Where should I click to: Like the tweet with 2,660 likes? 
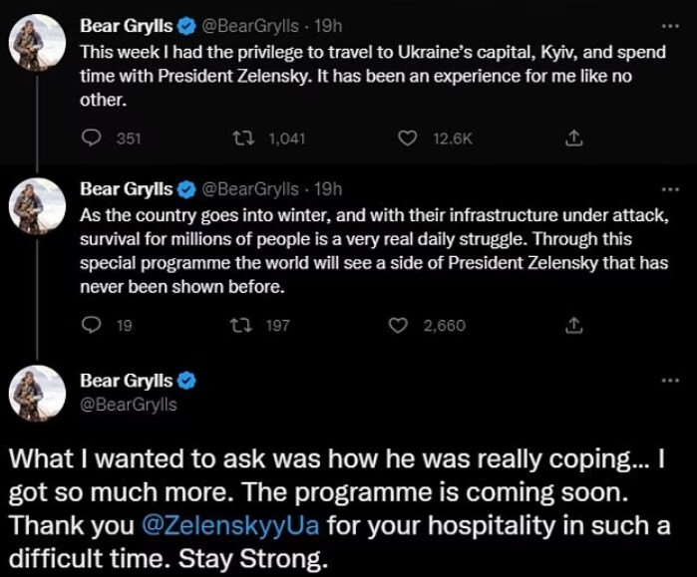click(x=399, y=324)
